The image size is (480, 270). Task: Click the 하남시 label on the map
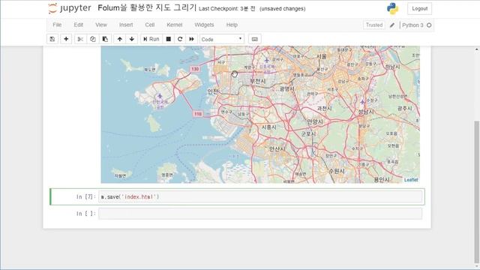392,67
